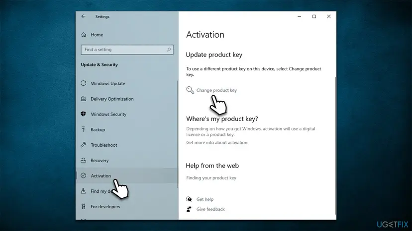Click the Where's my product key? heading
This screenshot has height=231, width=412.
click(222, 119)
